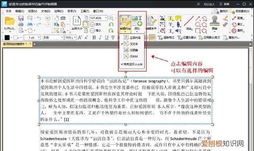The image size is (254, 151).
Task: Select the rectangle shape tool
Action: pos(198,31)
